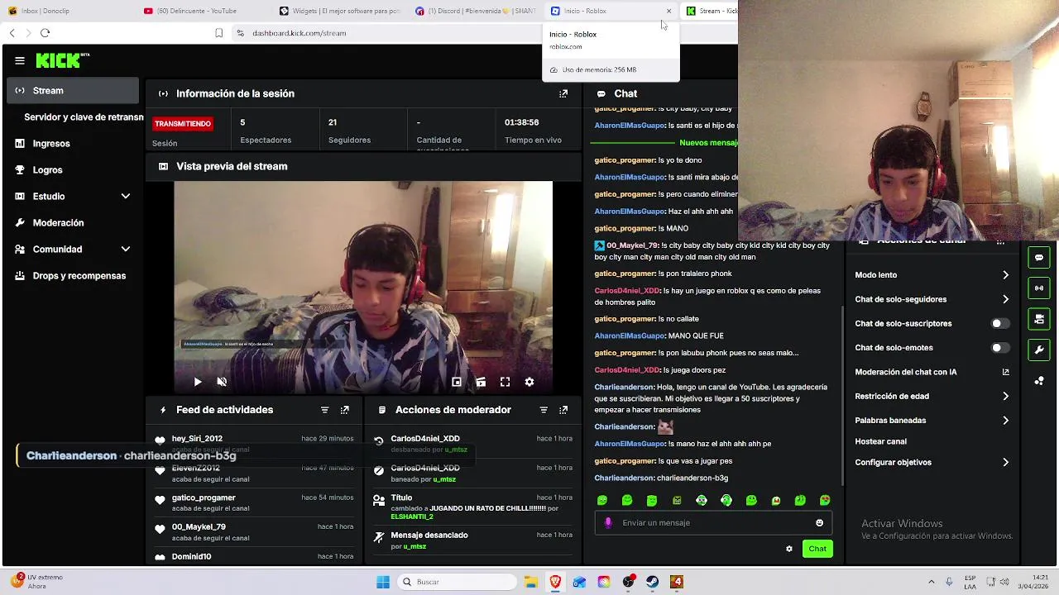
Task: Click the last emote with heart eyes
Action: [825, 501]
